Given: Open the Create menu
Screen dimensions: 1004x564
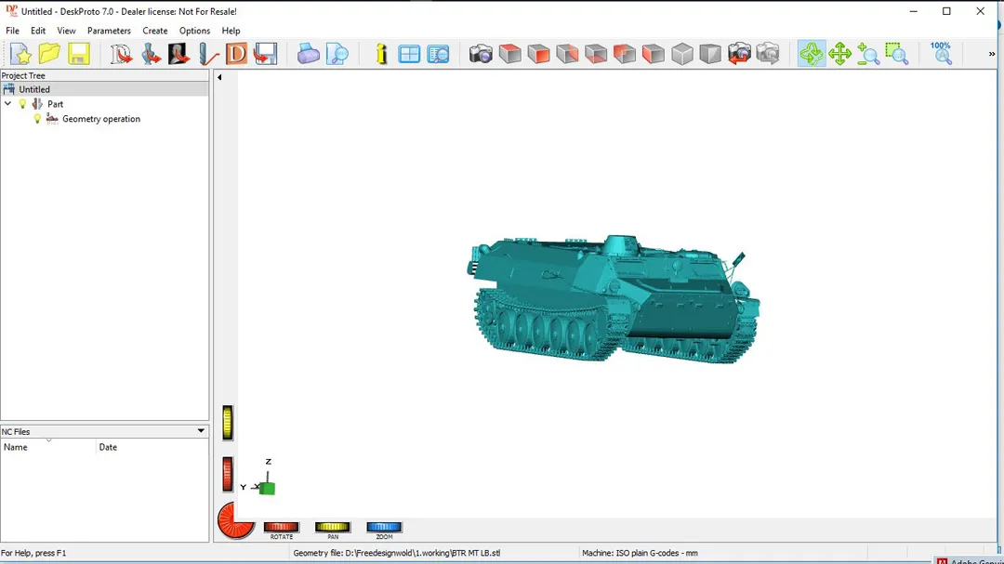Looking at the screenshot, I should click(155, 31).
